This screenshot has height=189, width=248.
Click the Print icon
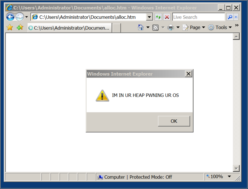point(171,28)
